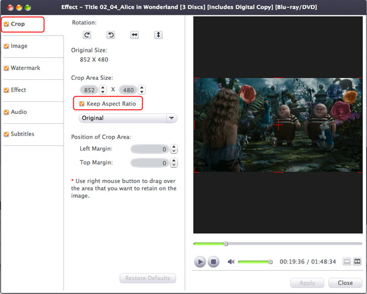367x294 pixels.
Task: Switch to the Image tab
Action: click(19, 46)
